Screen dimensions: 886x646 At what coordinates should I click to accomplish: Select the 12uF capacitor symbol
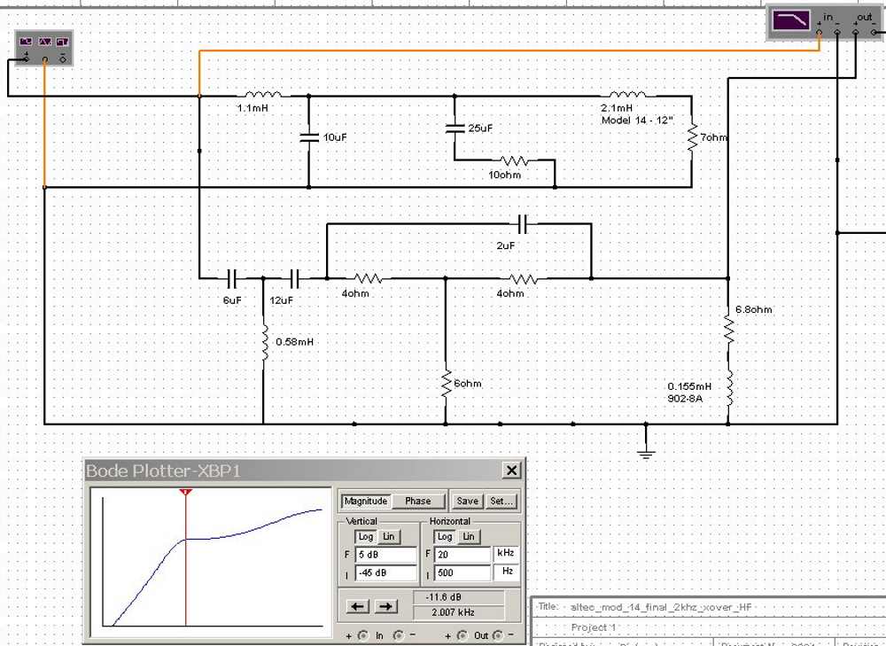pos(294,278)
